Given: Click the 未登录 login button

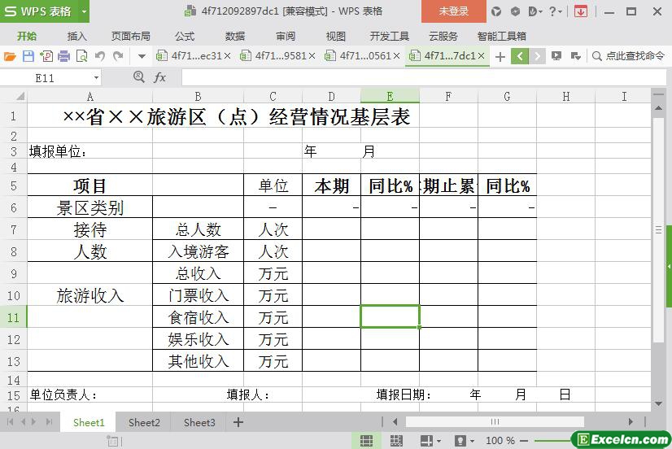Looking at the screenshot, I should click(x=453, y=11).
